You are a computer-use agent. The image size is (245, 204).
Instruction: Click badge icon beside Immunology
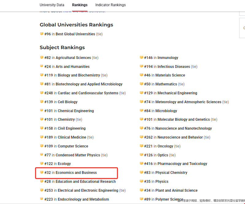141,57
